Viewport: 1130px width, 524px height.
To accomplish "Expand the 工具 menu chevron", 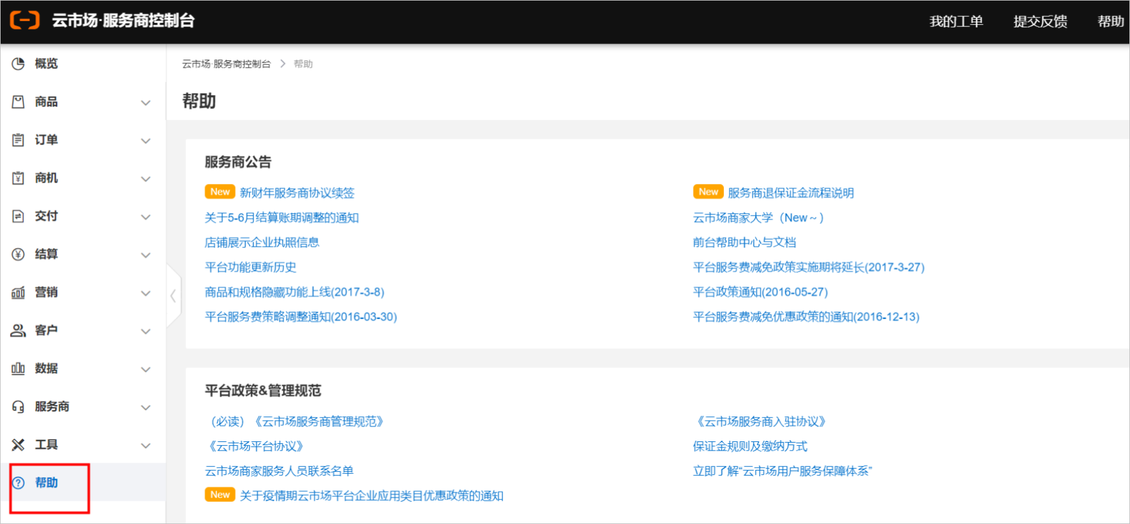I will click(146, 446).
